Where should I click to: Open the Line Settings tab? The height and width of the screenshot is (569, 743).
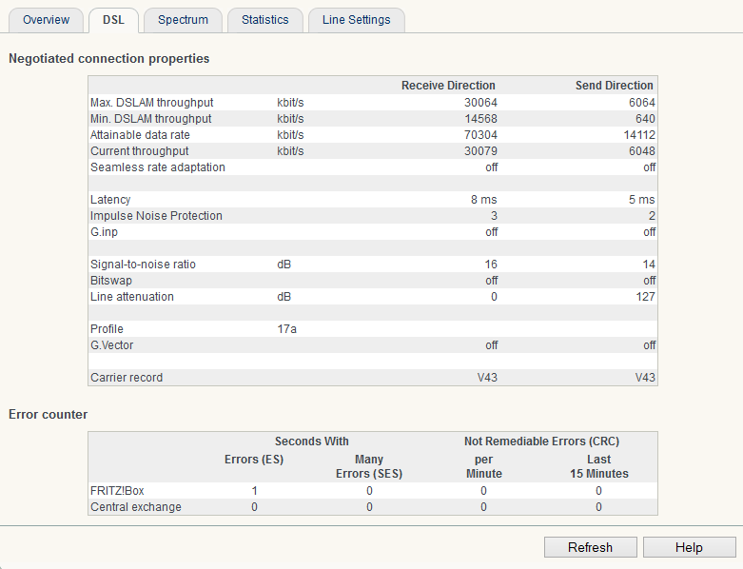click(x=356, y=20)
